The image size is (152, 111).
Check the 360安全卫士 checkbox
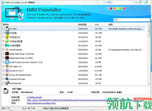(x=3, y=37)
